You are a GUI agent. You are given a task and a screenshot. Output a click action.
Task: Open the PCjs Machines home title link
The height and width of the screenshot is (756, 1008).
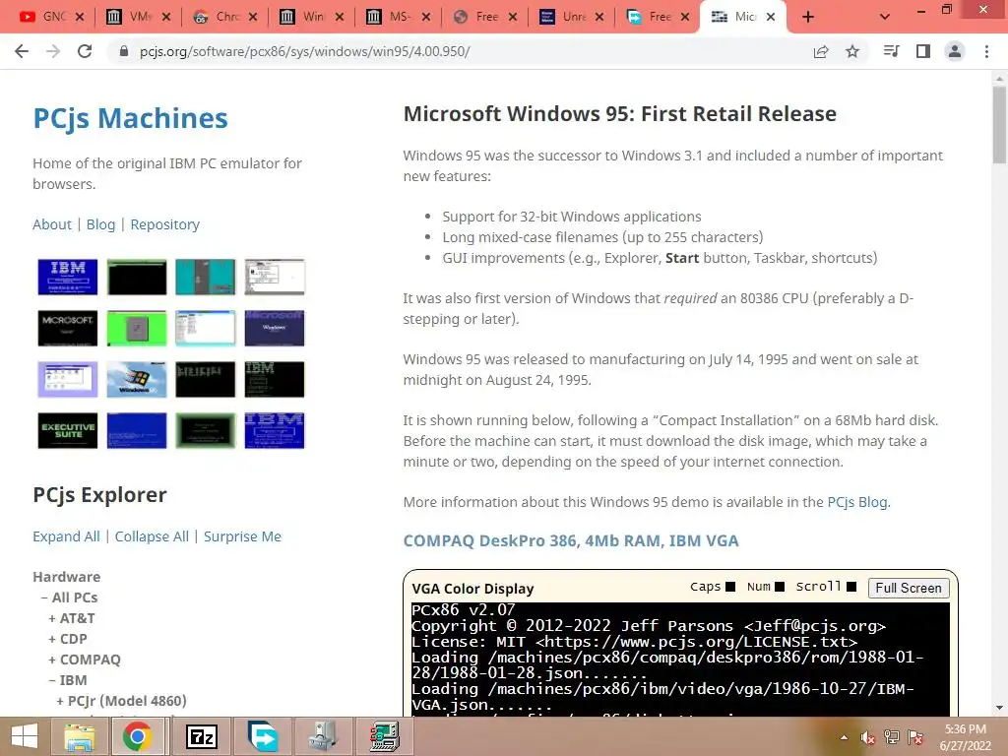130,118
